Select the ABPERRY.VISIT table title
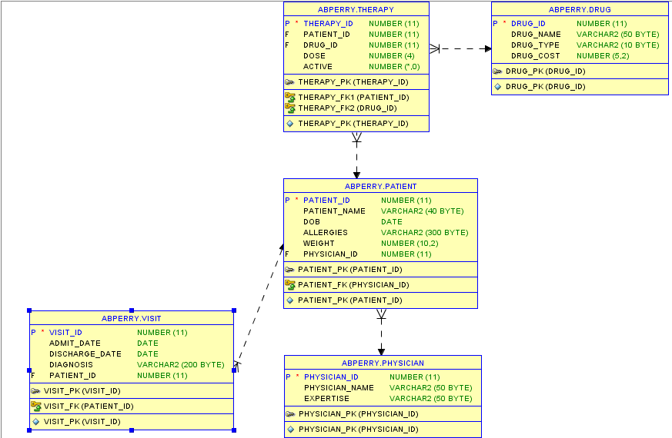This screenshot has height=438, width=672. click(x=131, y=319)
